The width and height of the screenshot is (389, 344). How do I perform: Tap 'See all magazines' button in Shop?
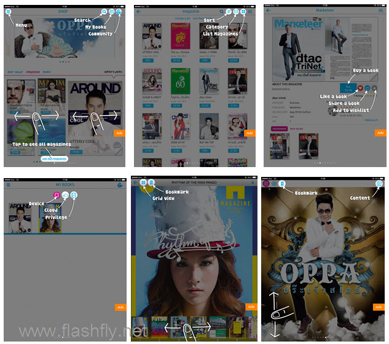[55, 159]
